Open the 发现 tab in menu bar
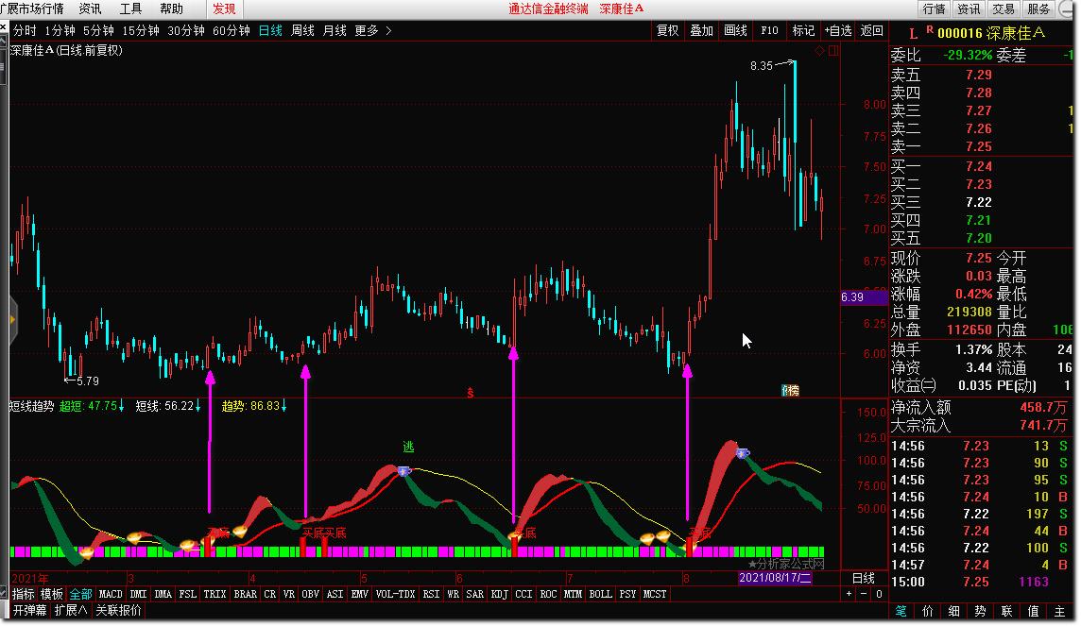 (x=224, y=8)
